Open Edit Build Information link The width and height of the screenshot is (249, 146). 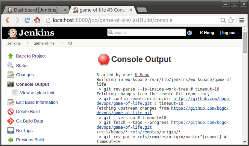(x=37, y=102)
